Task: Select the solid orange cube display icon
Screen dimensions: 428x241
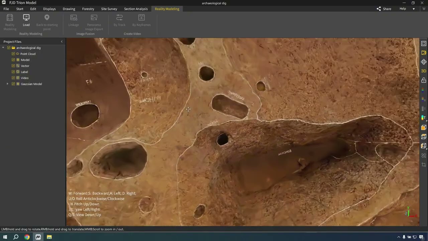Action: [424, 128]
